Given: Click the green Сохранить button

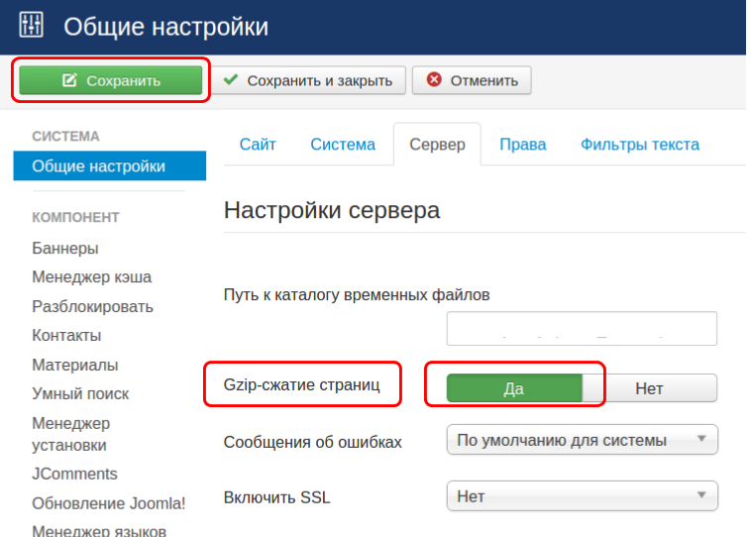Looking at the screenshot, I should tap(110, 80).
